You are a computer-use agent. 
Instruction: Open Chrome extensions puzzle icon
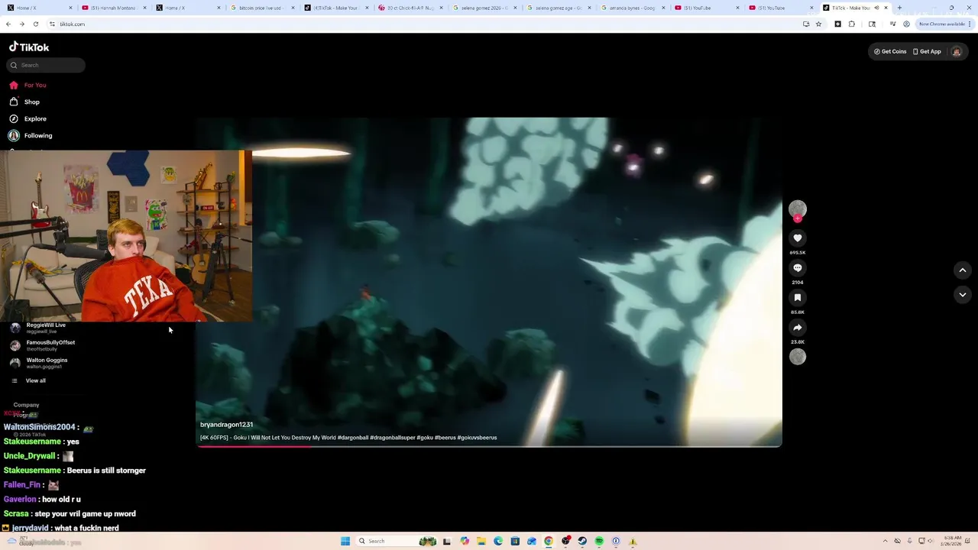pyautogui.click(x=852, y=24)
